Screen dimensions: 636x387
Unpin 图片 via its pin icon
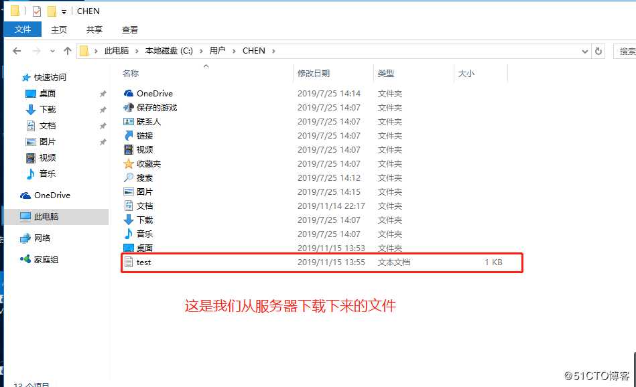click(x=103, y=142)
